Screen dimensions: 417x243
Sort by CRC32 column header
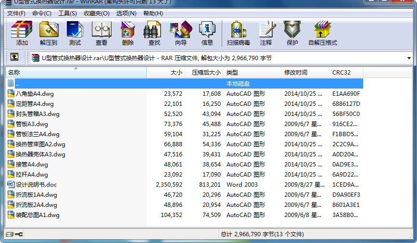(346, 72)
